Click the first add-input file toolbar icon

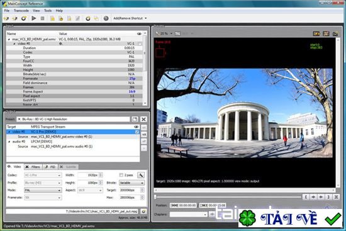coord(6,18)
